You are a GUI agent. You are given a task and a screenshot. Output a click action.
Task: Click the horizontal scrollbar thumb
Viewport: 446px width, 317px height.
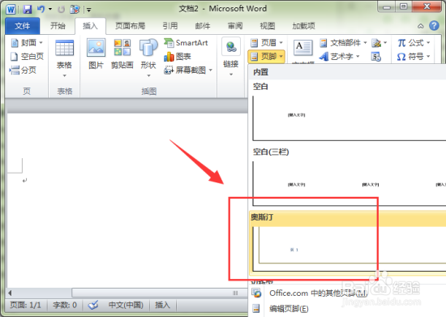coord(159,293)
